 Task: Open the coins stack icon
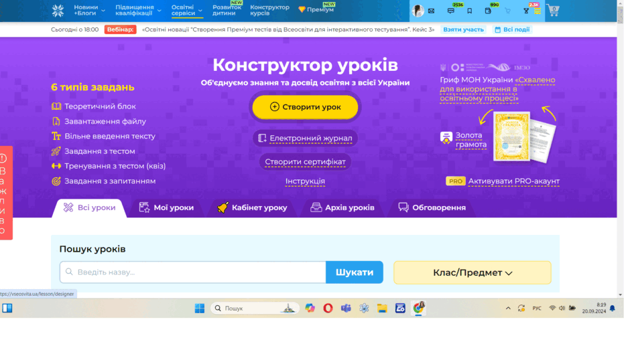(538, 11)
